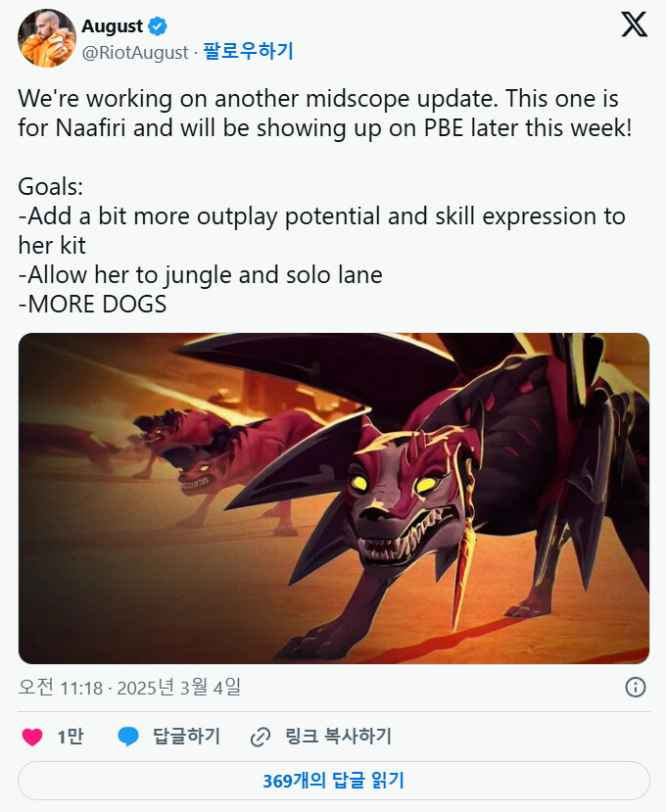Click the 답글하기 reply button text
Image resolution: width=666 pixels, height=812 pixels.
click(x=186, y=737)
